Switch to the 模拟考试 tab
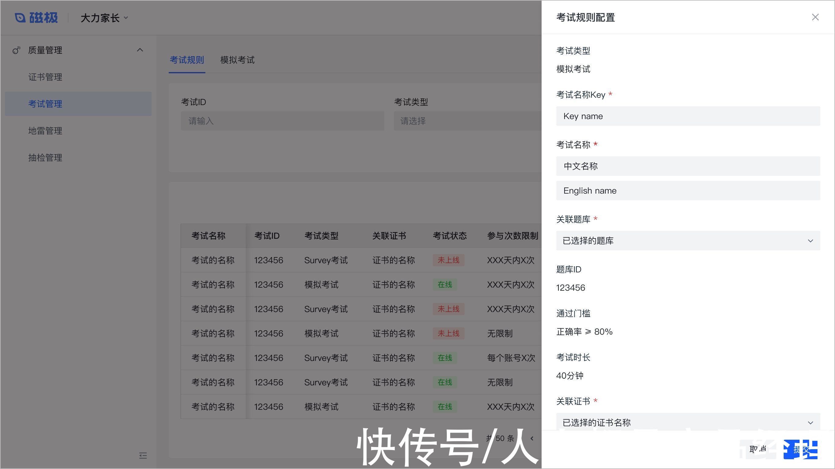The height and width of the screenshot is (469, 835). [237, 60]
